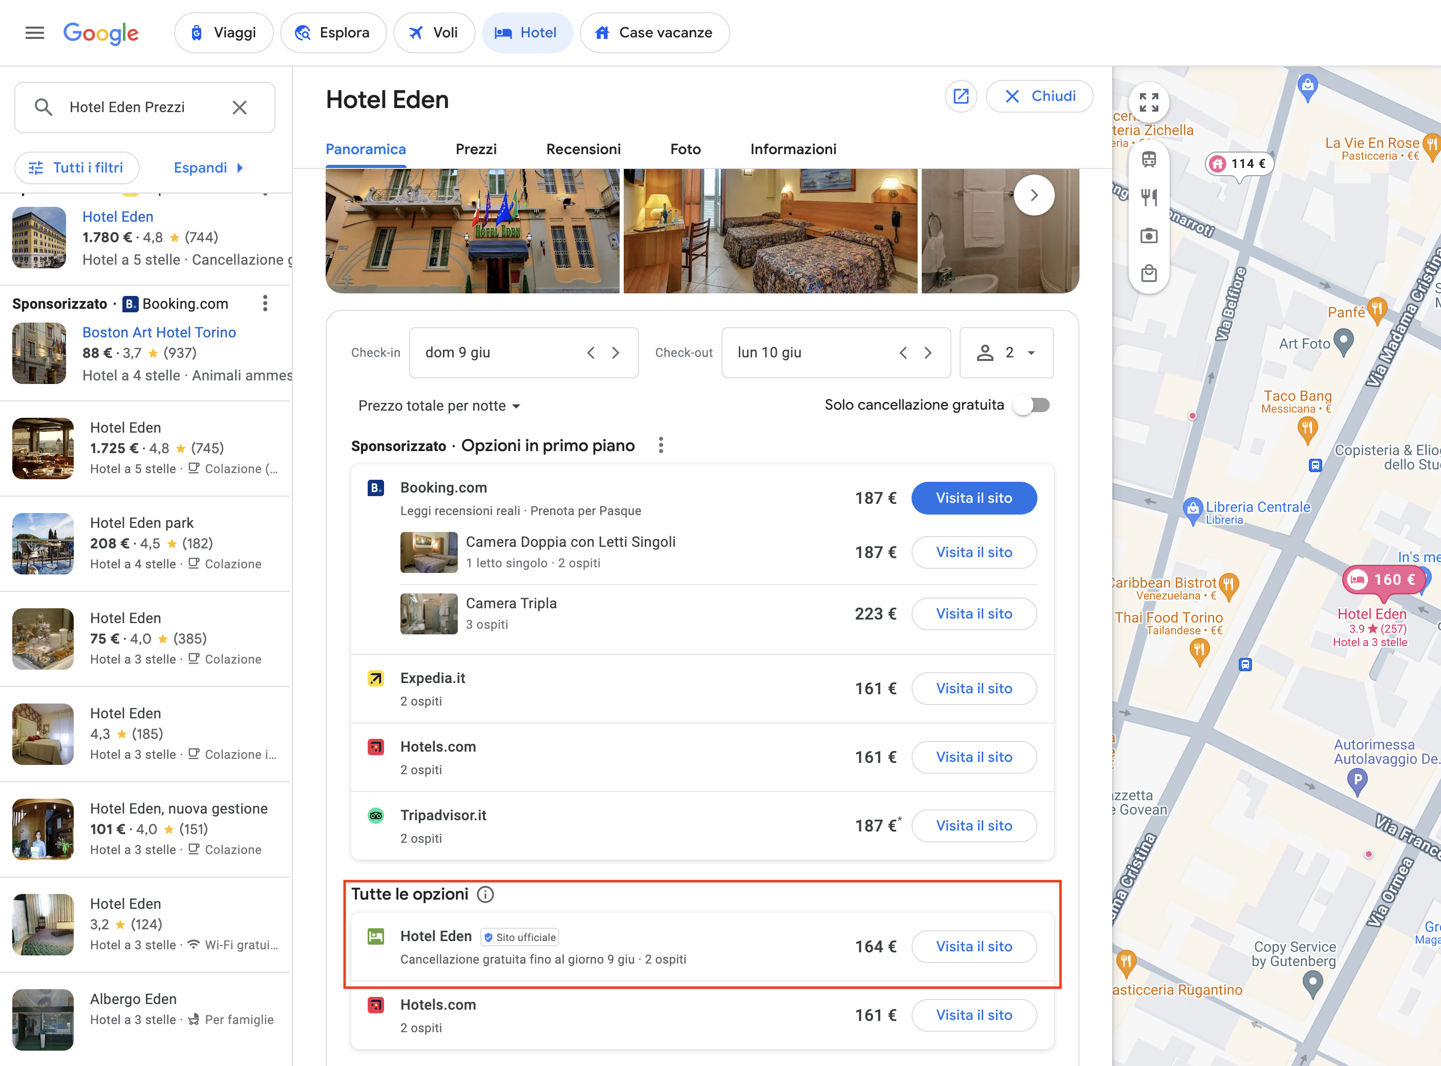1441x1066 pixels.
Task: Open the Foto tab
Action: tap(685, 150)
